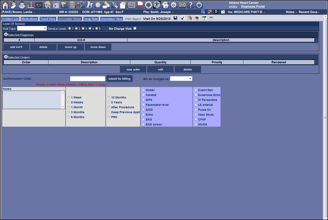Switch to the Problem List tab
328x220 pixels.
10,19
